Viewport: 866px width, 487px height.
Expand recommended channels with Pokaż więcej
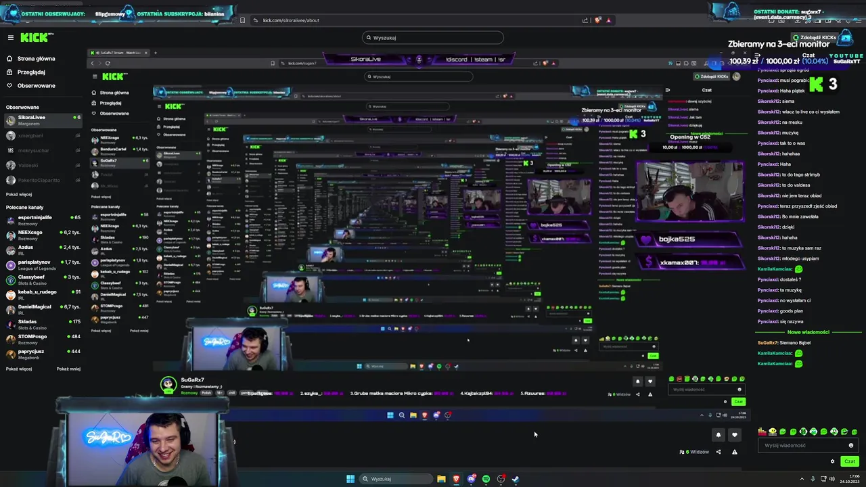click(x=19, y=369)
